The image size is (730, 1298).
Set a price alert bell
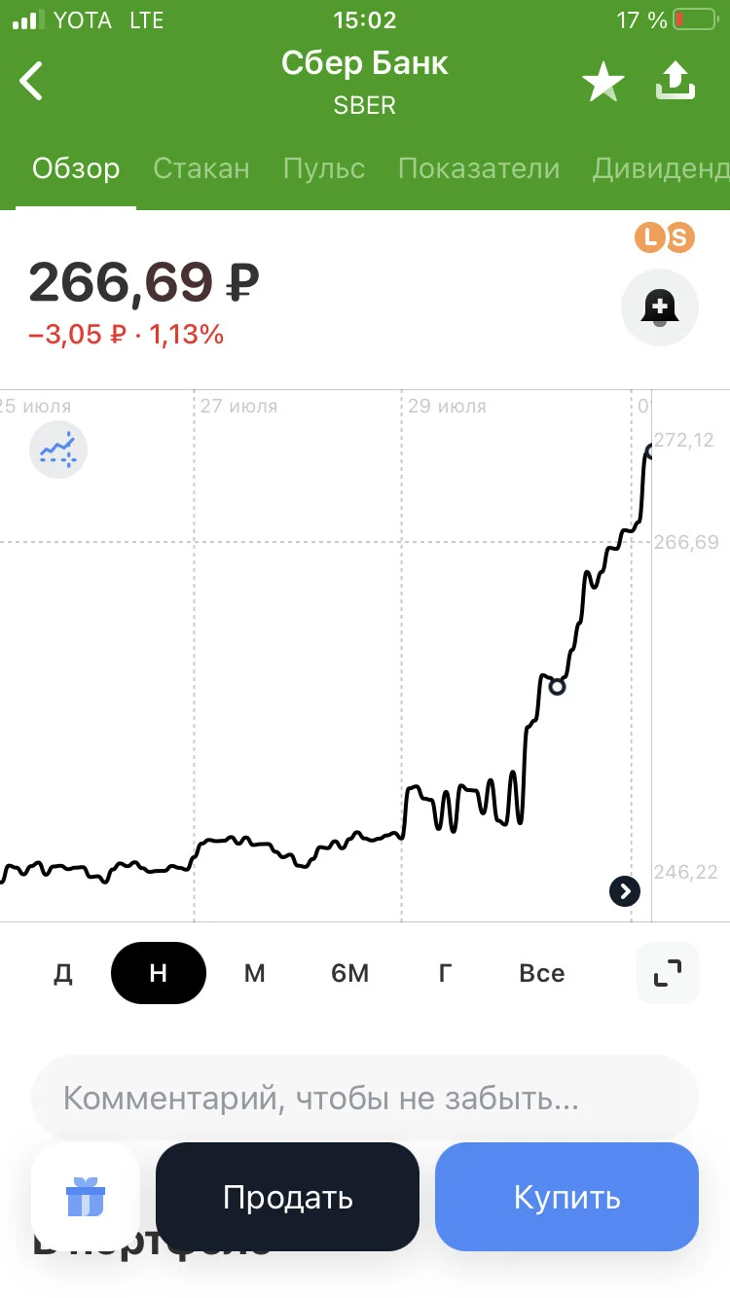660,307
